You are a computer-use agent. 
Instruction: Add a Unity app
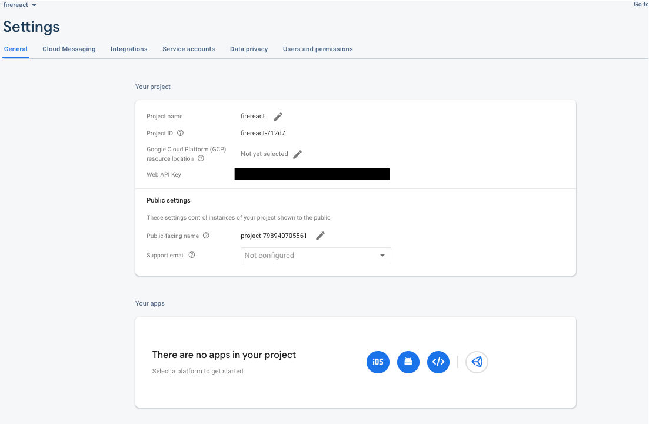(477, 362)
